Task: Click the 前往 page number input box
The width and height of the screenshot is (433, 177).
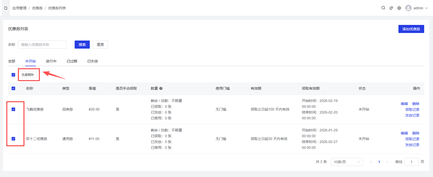Action: 411,162
